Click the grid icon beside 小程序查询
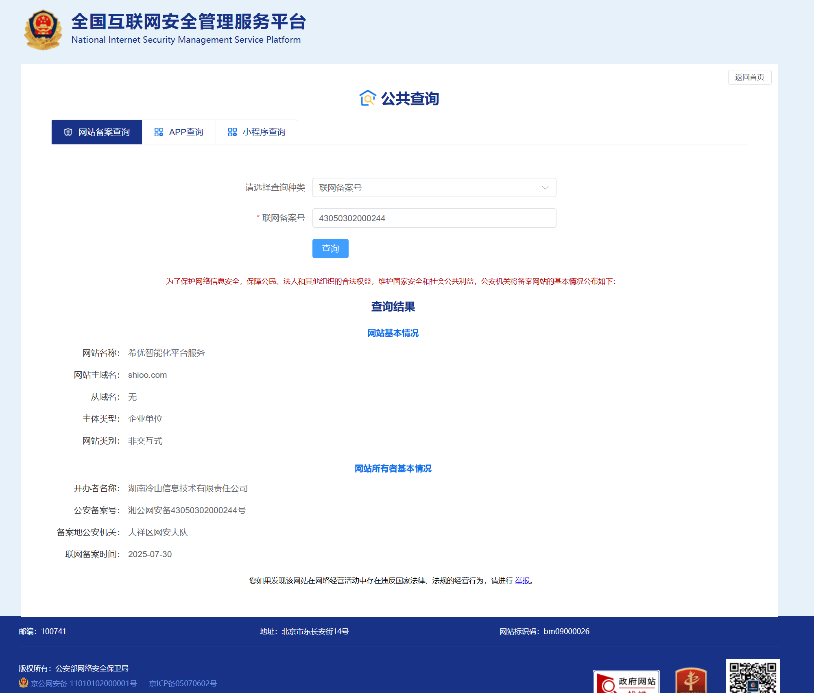This screenshot has height=693, width=814. pos(232,132)
